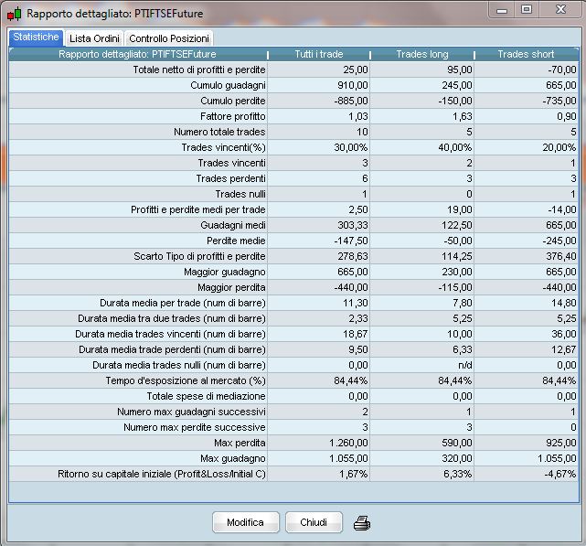Open the Controllo Posizioni tab

click(x=169, y=38)
